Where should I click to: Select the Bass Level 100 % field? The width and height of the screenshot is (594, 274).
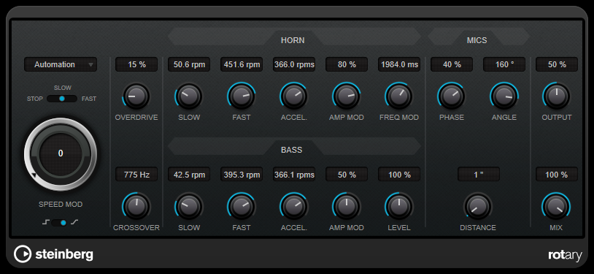coord(399,175)
